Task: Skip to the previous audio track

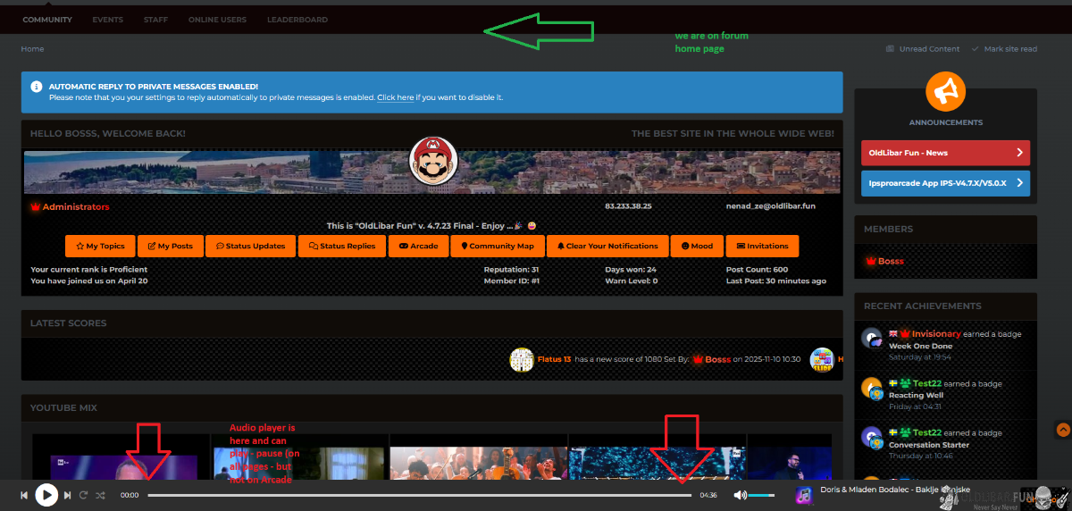Action: pos(25,495)
